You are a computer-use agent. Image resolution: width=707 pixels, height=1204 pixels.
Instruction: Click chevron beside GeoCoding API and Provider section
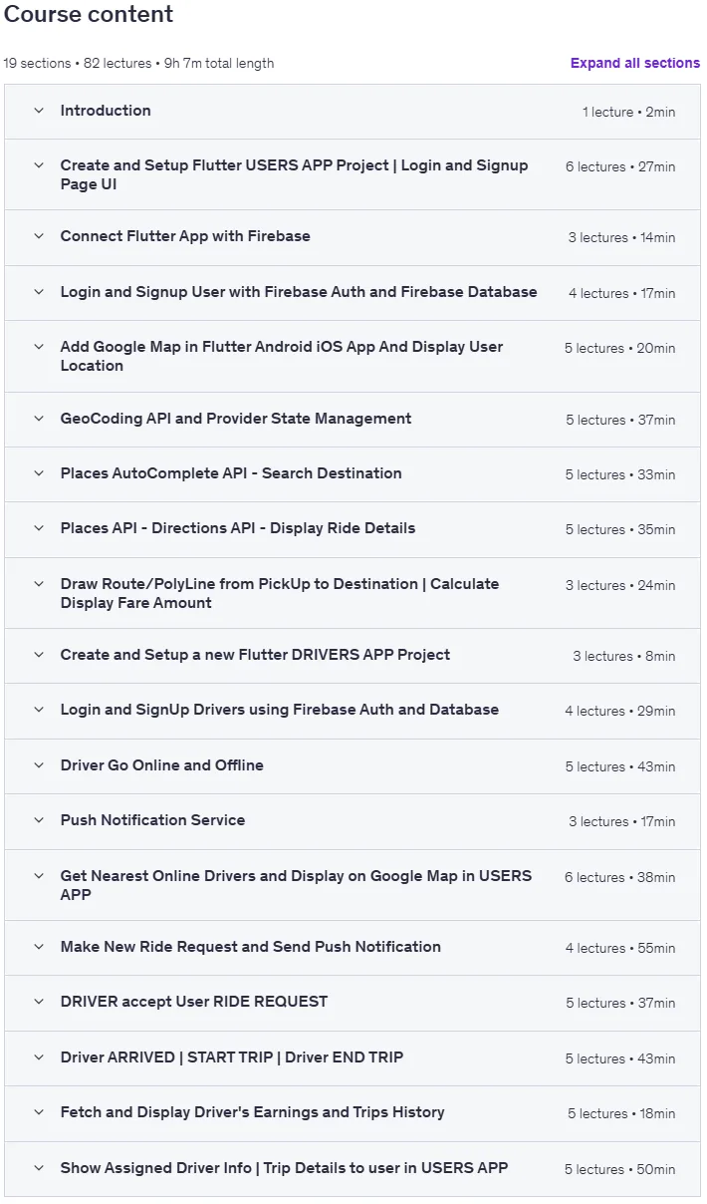pos(39,419)
